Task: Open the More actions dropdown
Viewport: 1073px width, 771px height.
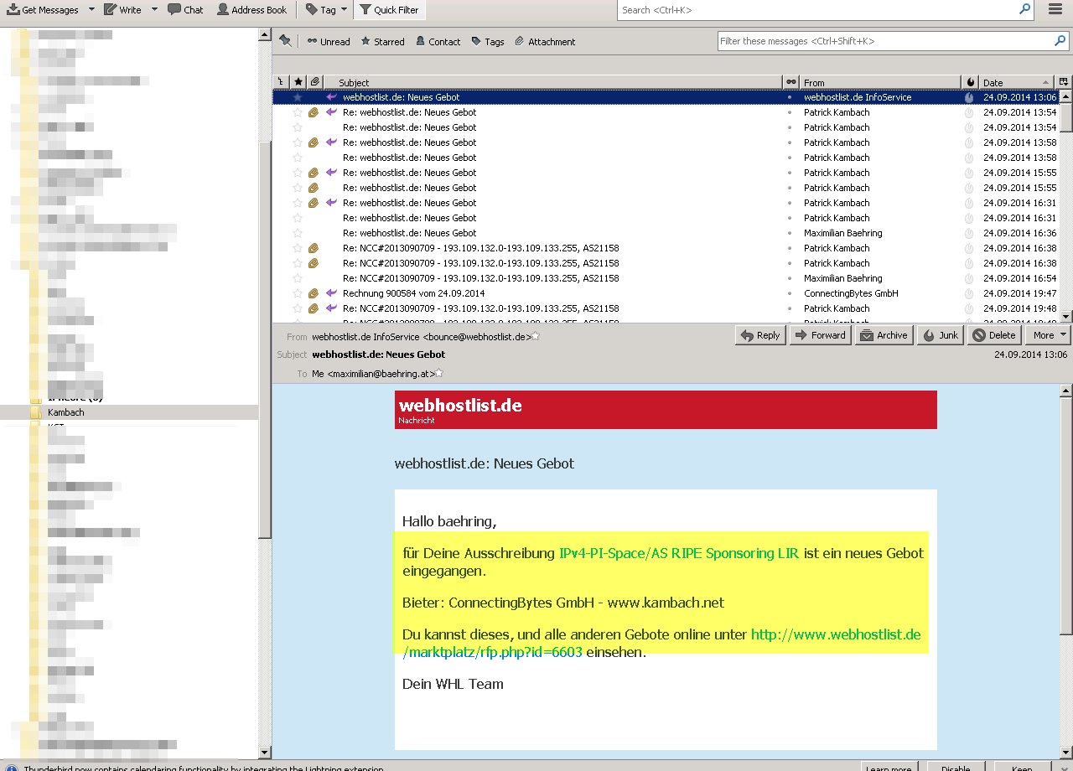Action: [1048, 335]
